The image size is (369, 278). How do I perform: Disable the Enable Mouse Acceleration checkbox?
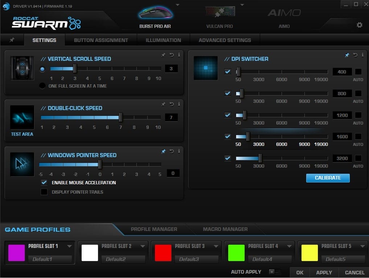point(44,182)
